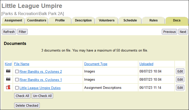Check the River Bandits vs. Cyclones 2 checkbox
This screenshot has height=110, width=189.
(x=17, y=72)
